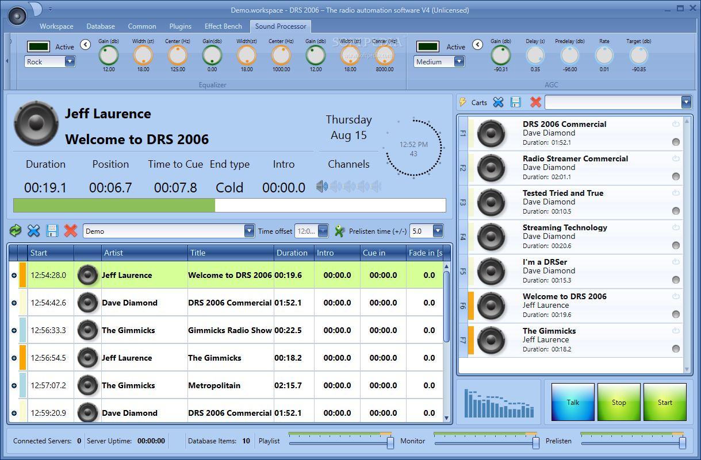Toggle status circle on Streaming Technology cart
Image resolution: width=701 pixels, height=460 pixels.
click(676, 246)
